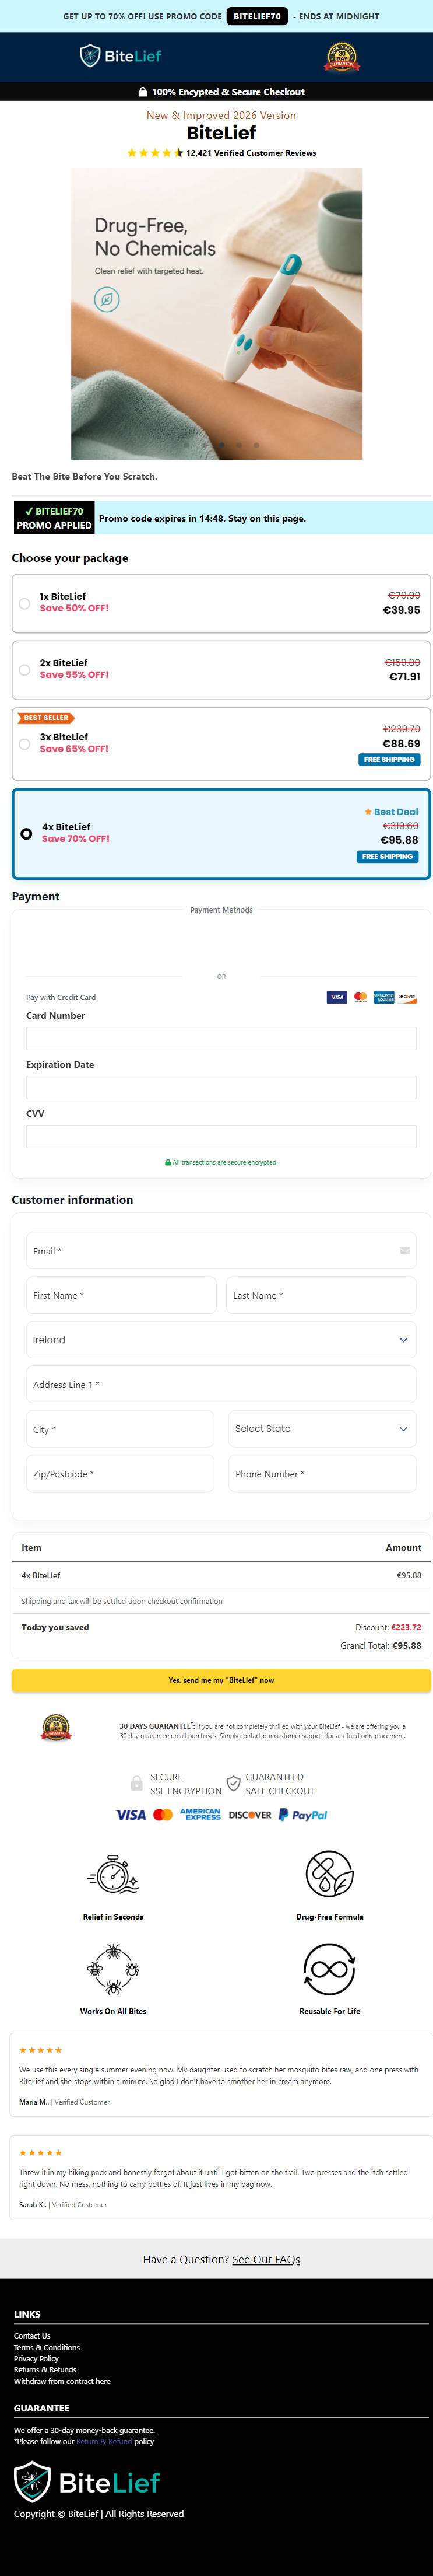The height and width of the screenshot is (2576, 433).
Task: Click the green leaf icon on product image
Action: point(107,299)
